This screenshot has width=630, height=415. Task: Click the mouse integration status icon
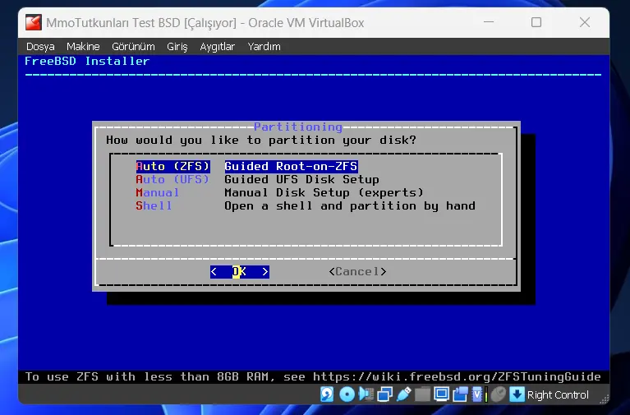[499, 394]
